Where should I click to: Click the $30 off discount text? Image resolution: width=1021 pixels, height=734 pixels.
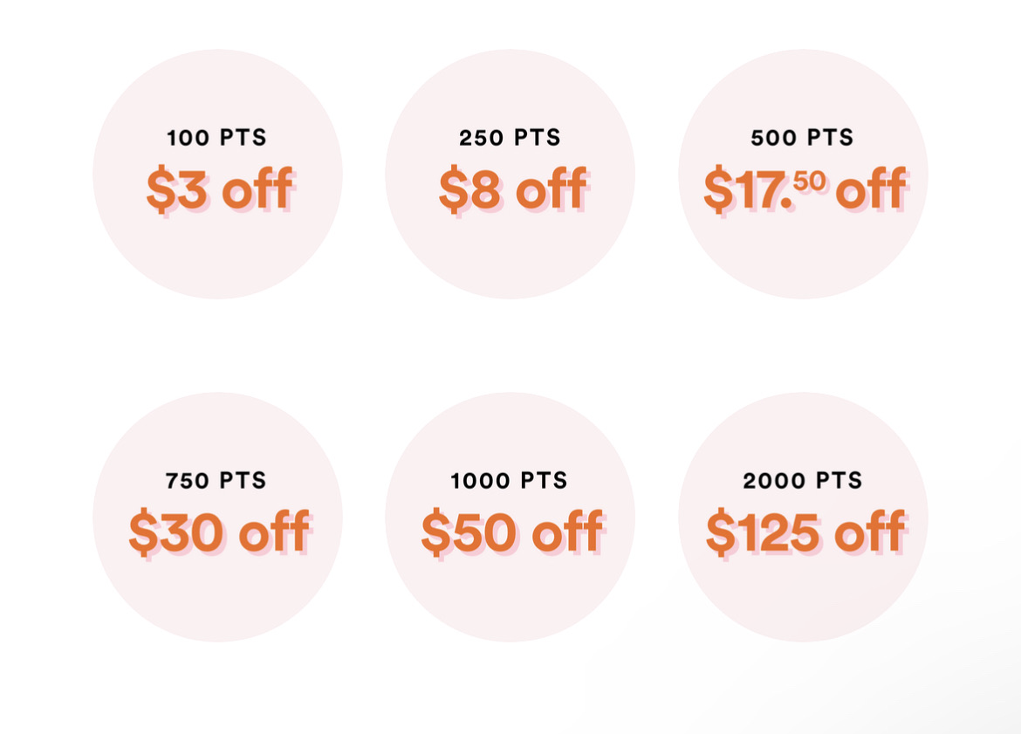[x=219, y=532]
